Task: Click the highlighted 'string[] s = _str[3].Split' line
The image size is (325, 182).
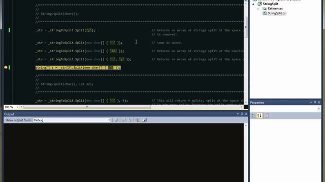Action: point(78,67)
